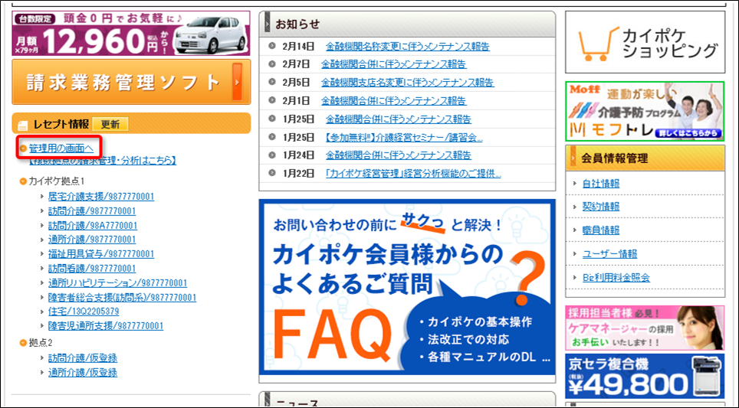Open the 1月24日 金融機関合併 notice

[x=399, y=155]
